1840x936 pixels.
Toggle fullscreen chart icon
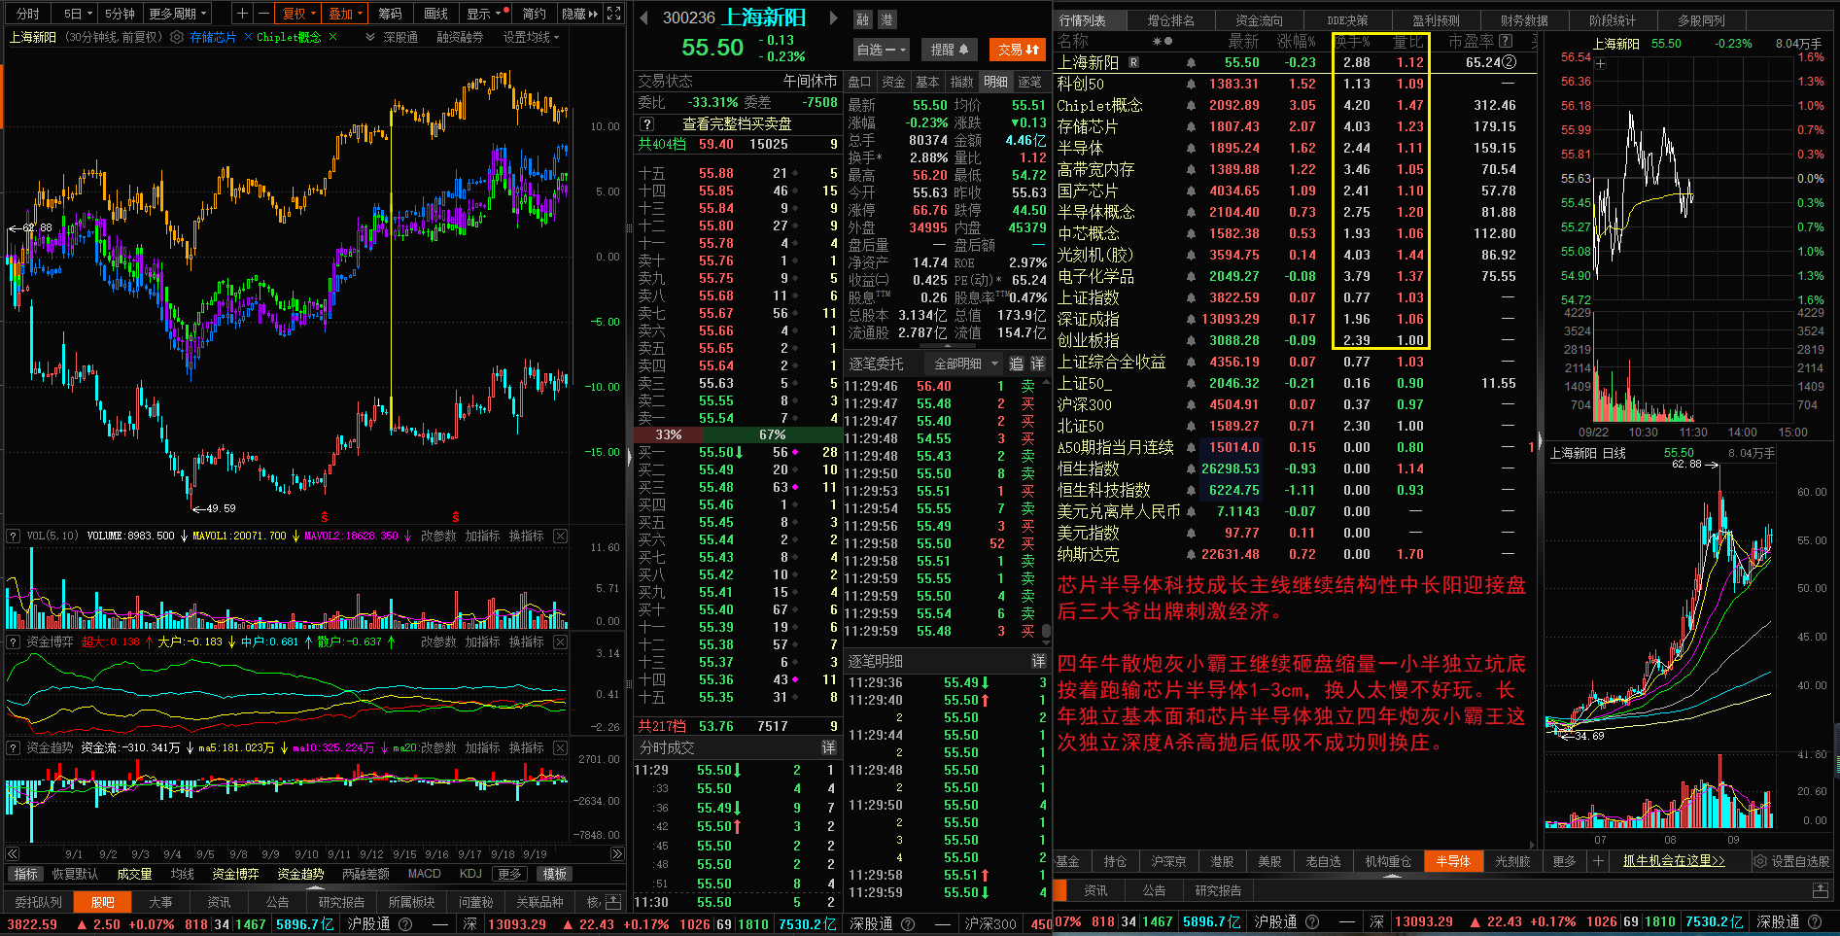613,14
